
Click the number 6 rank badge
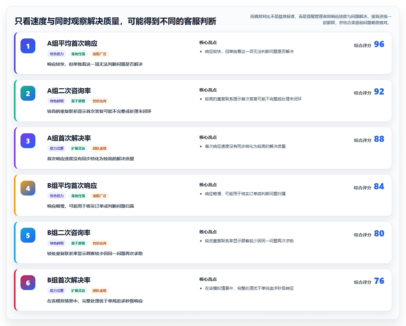pos(28,283)
